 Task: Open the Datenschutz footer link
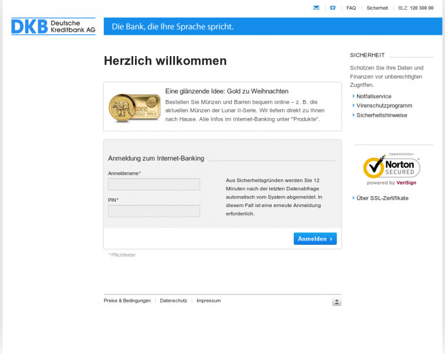coord(173,301)
